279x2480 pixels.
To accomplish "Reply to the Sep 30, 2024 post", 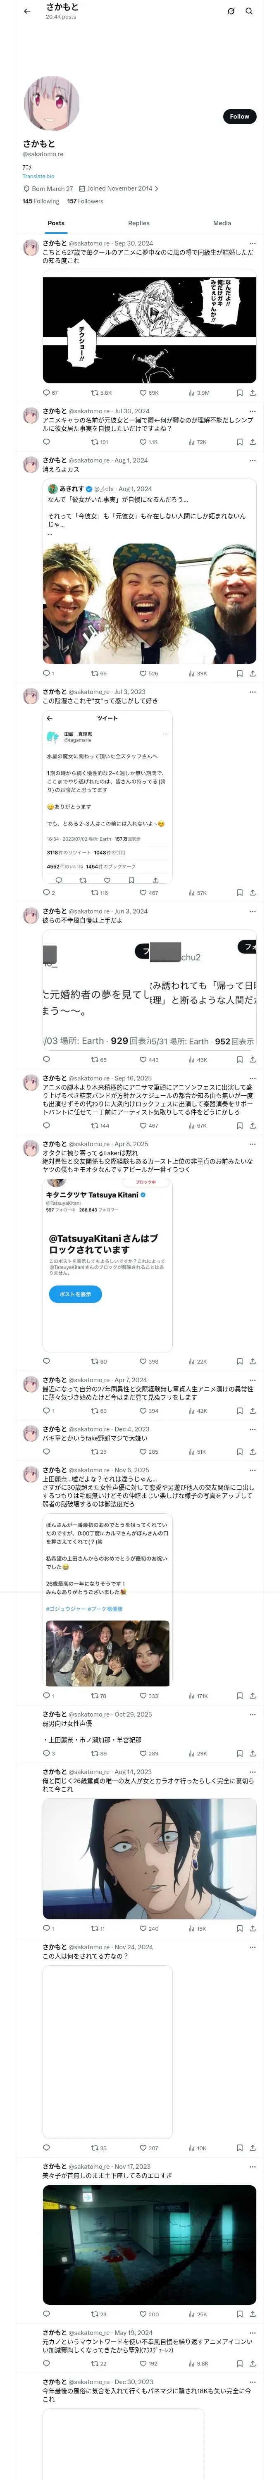I will coord(46,393).
